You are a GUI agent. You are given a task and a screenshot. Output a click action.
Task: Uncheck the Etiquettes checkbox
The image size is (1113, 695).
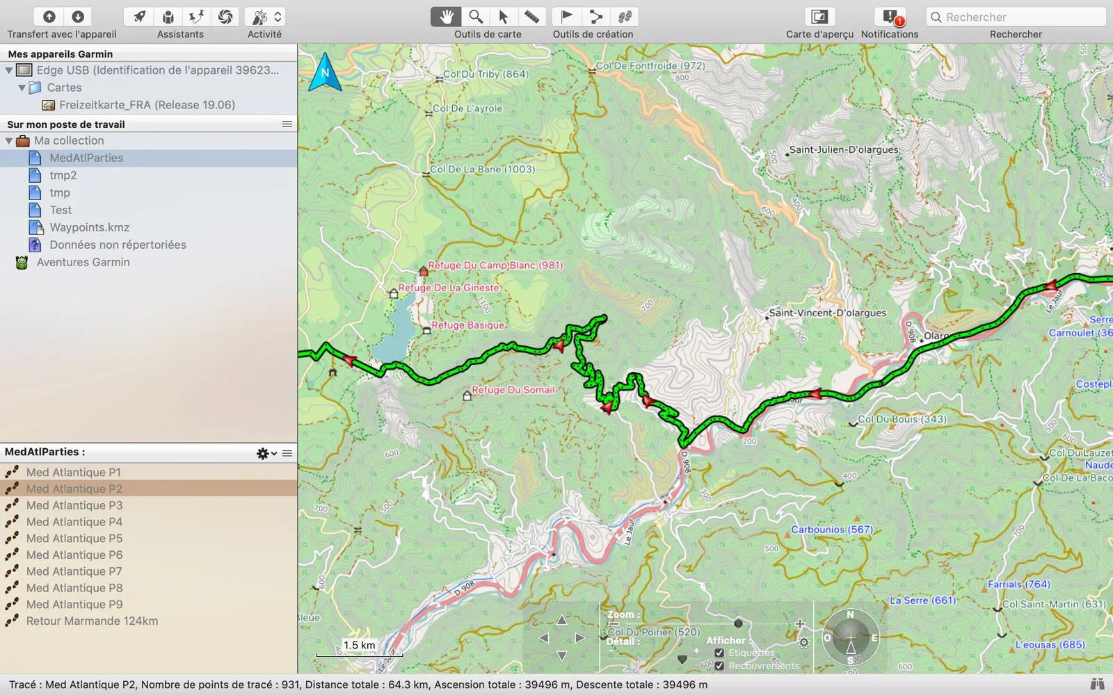pos(719,653)
